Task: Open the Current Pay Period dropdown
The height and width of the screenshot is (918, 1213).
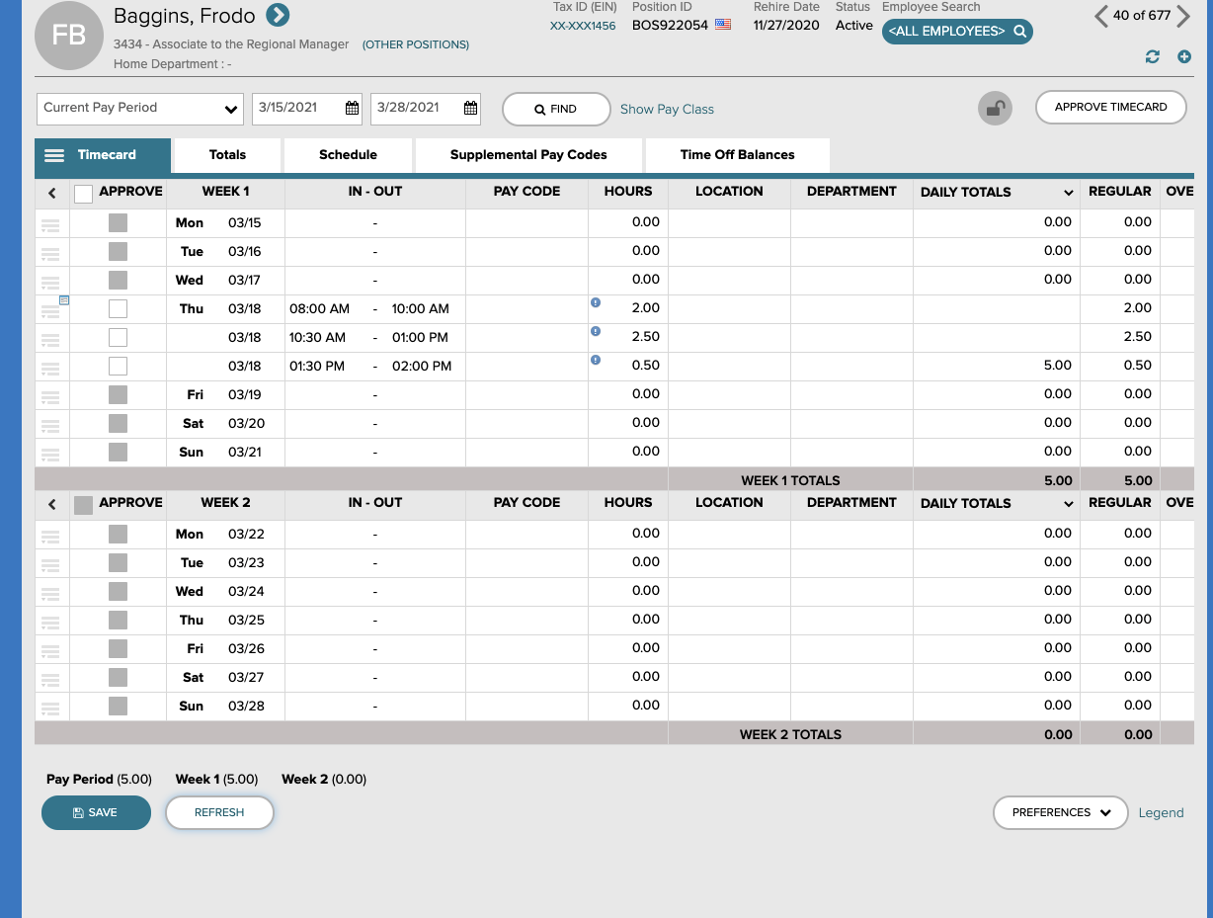Action: tap(140, 108)
